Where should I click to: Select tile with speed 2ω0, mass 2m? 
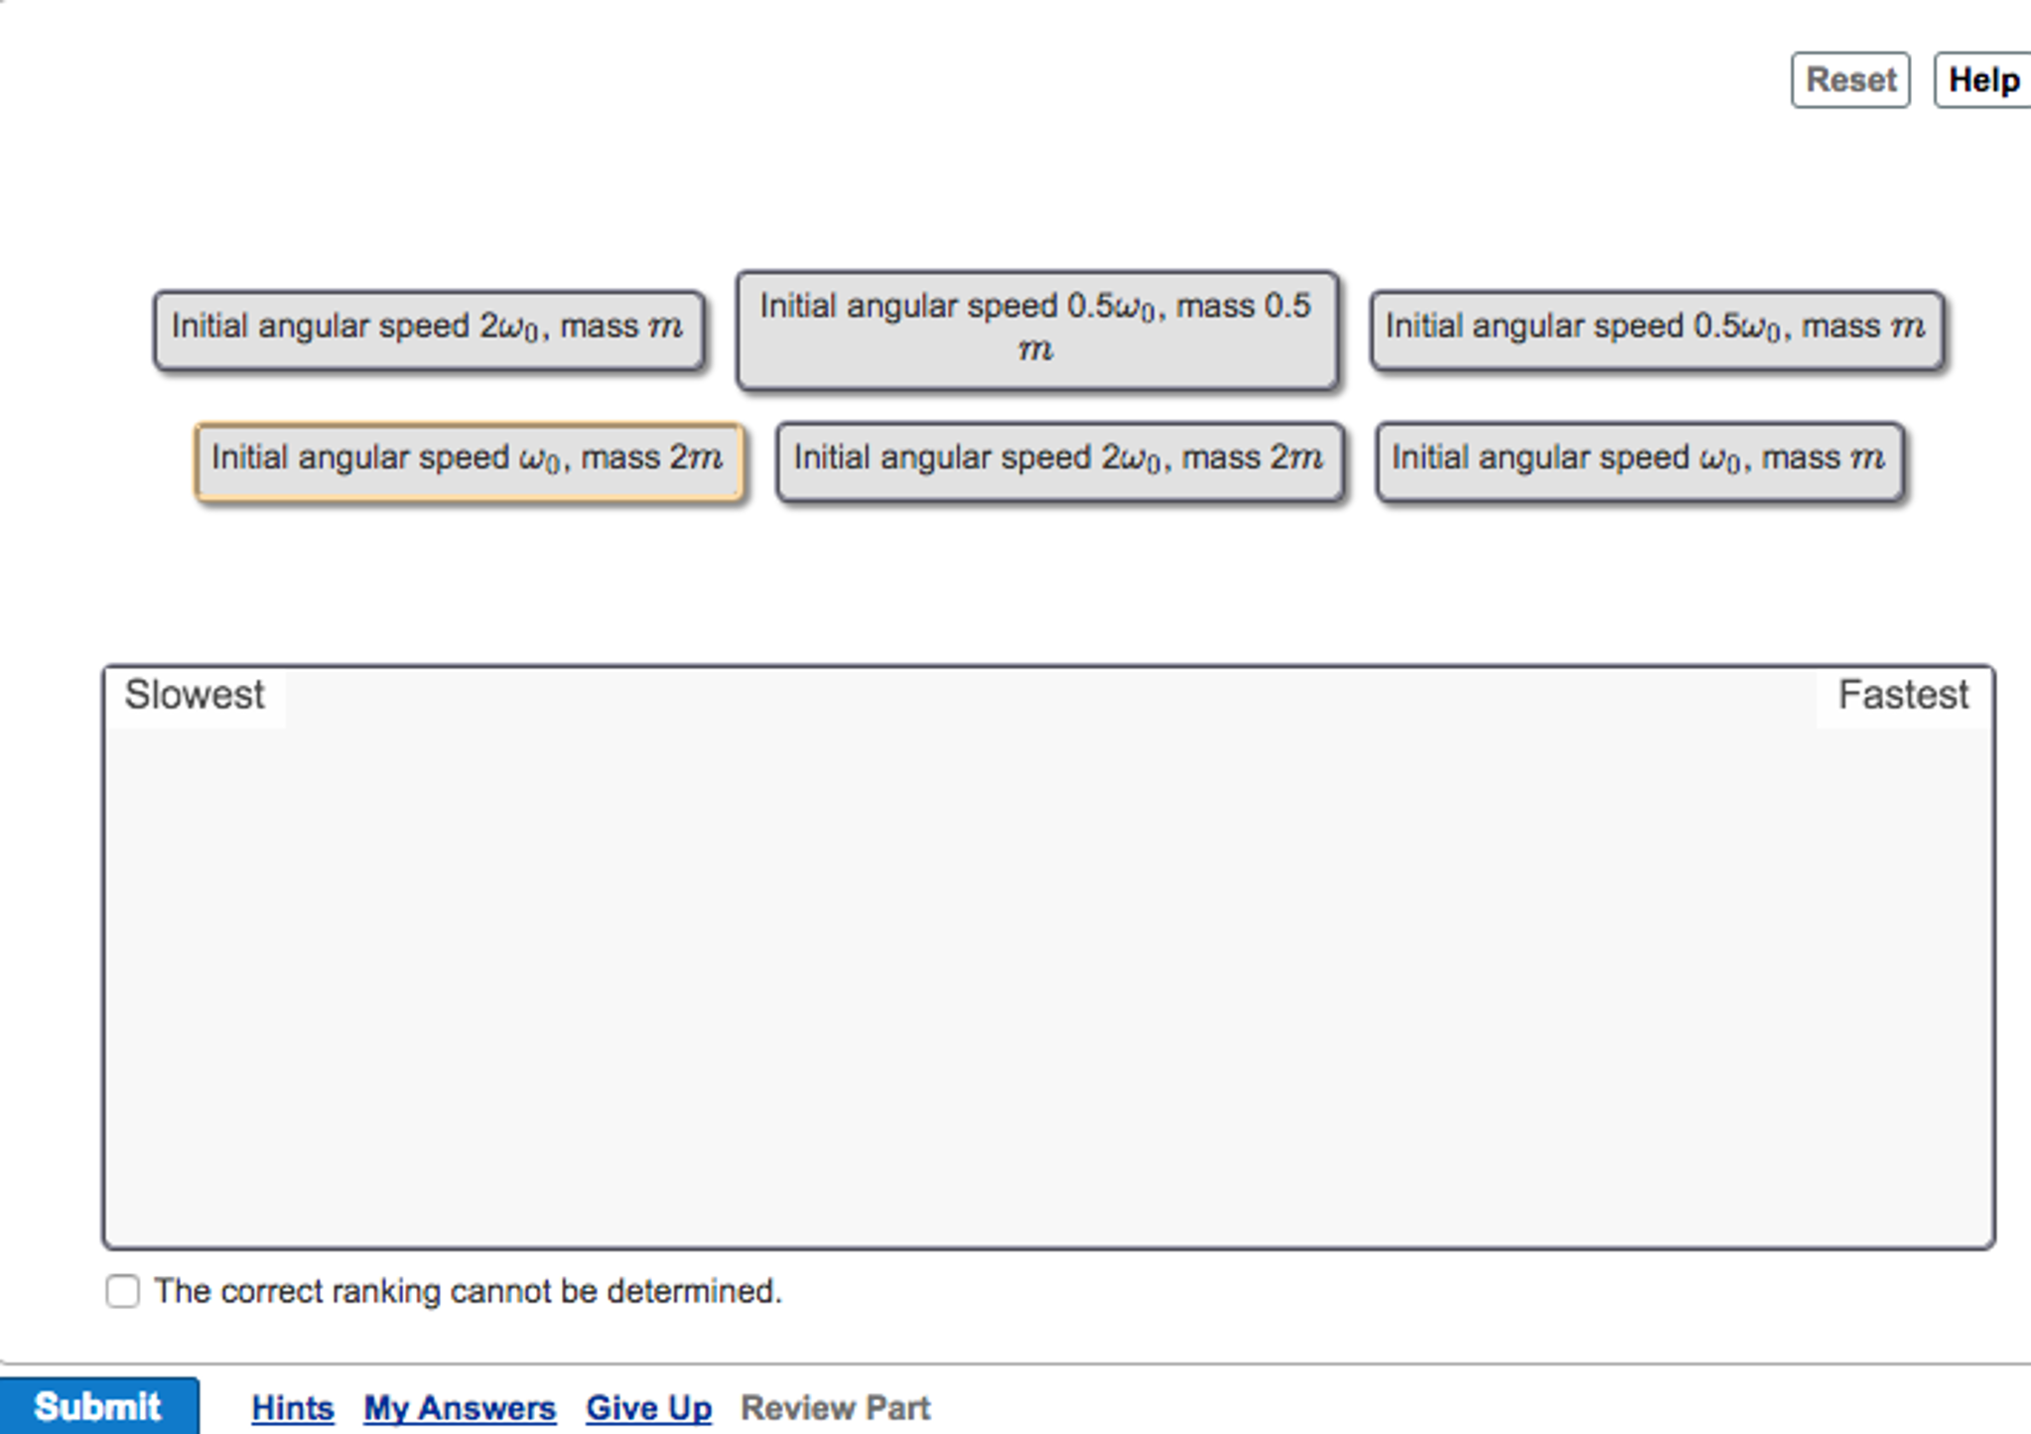pyautogui.click(x=1060, y=461)
